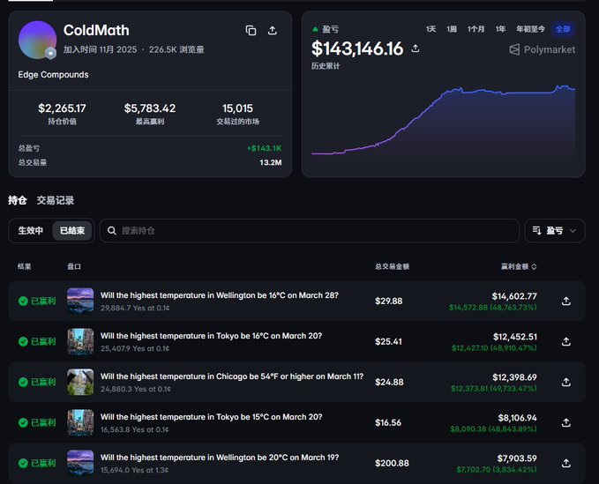
Task: Click 已赢利 check icon for Chicago row
Action: (23, 382)
